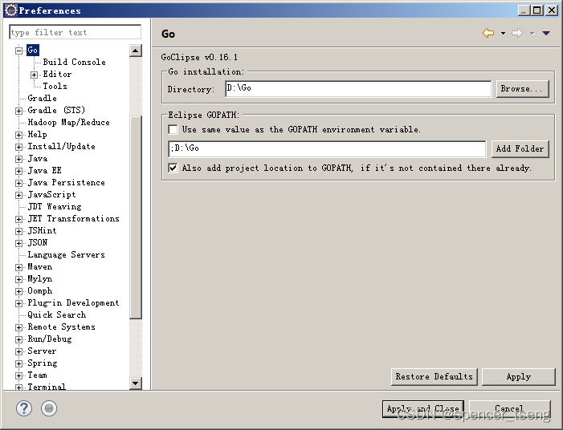Screen dimensions: 563x430
Task: Expand the Spring node
Action: [18, 363]
